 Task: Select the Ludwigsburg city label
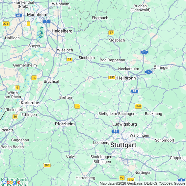point(124,124)
